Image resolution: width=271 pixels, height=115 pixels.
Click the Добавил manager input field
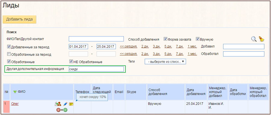(244, 47)
